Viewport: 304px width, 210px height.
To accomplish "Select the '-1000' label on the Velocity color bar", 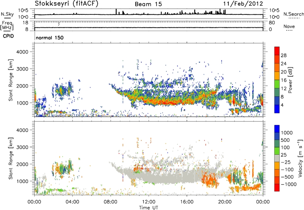I will point(289,184).
